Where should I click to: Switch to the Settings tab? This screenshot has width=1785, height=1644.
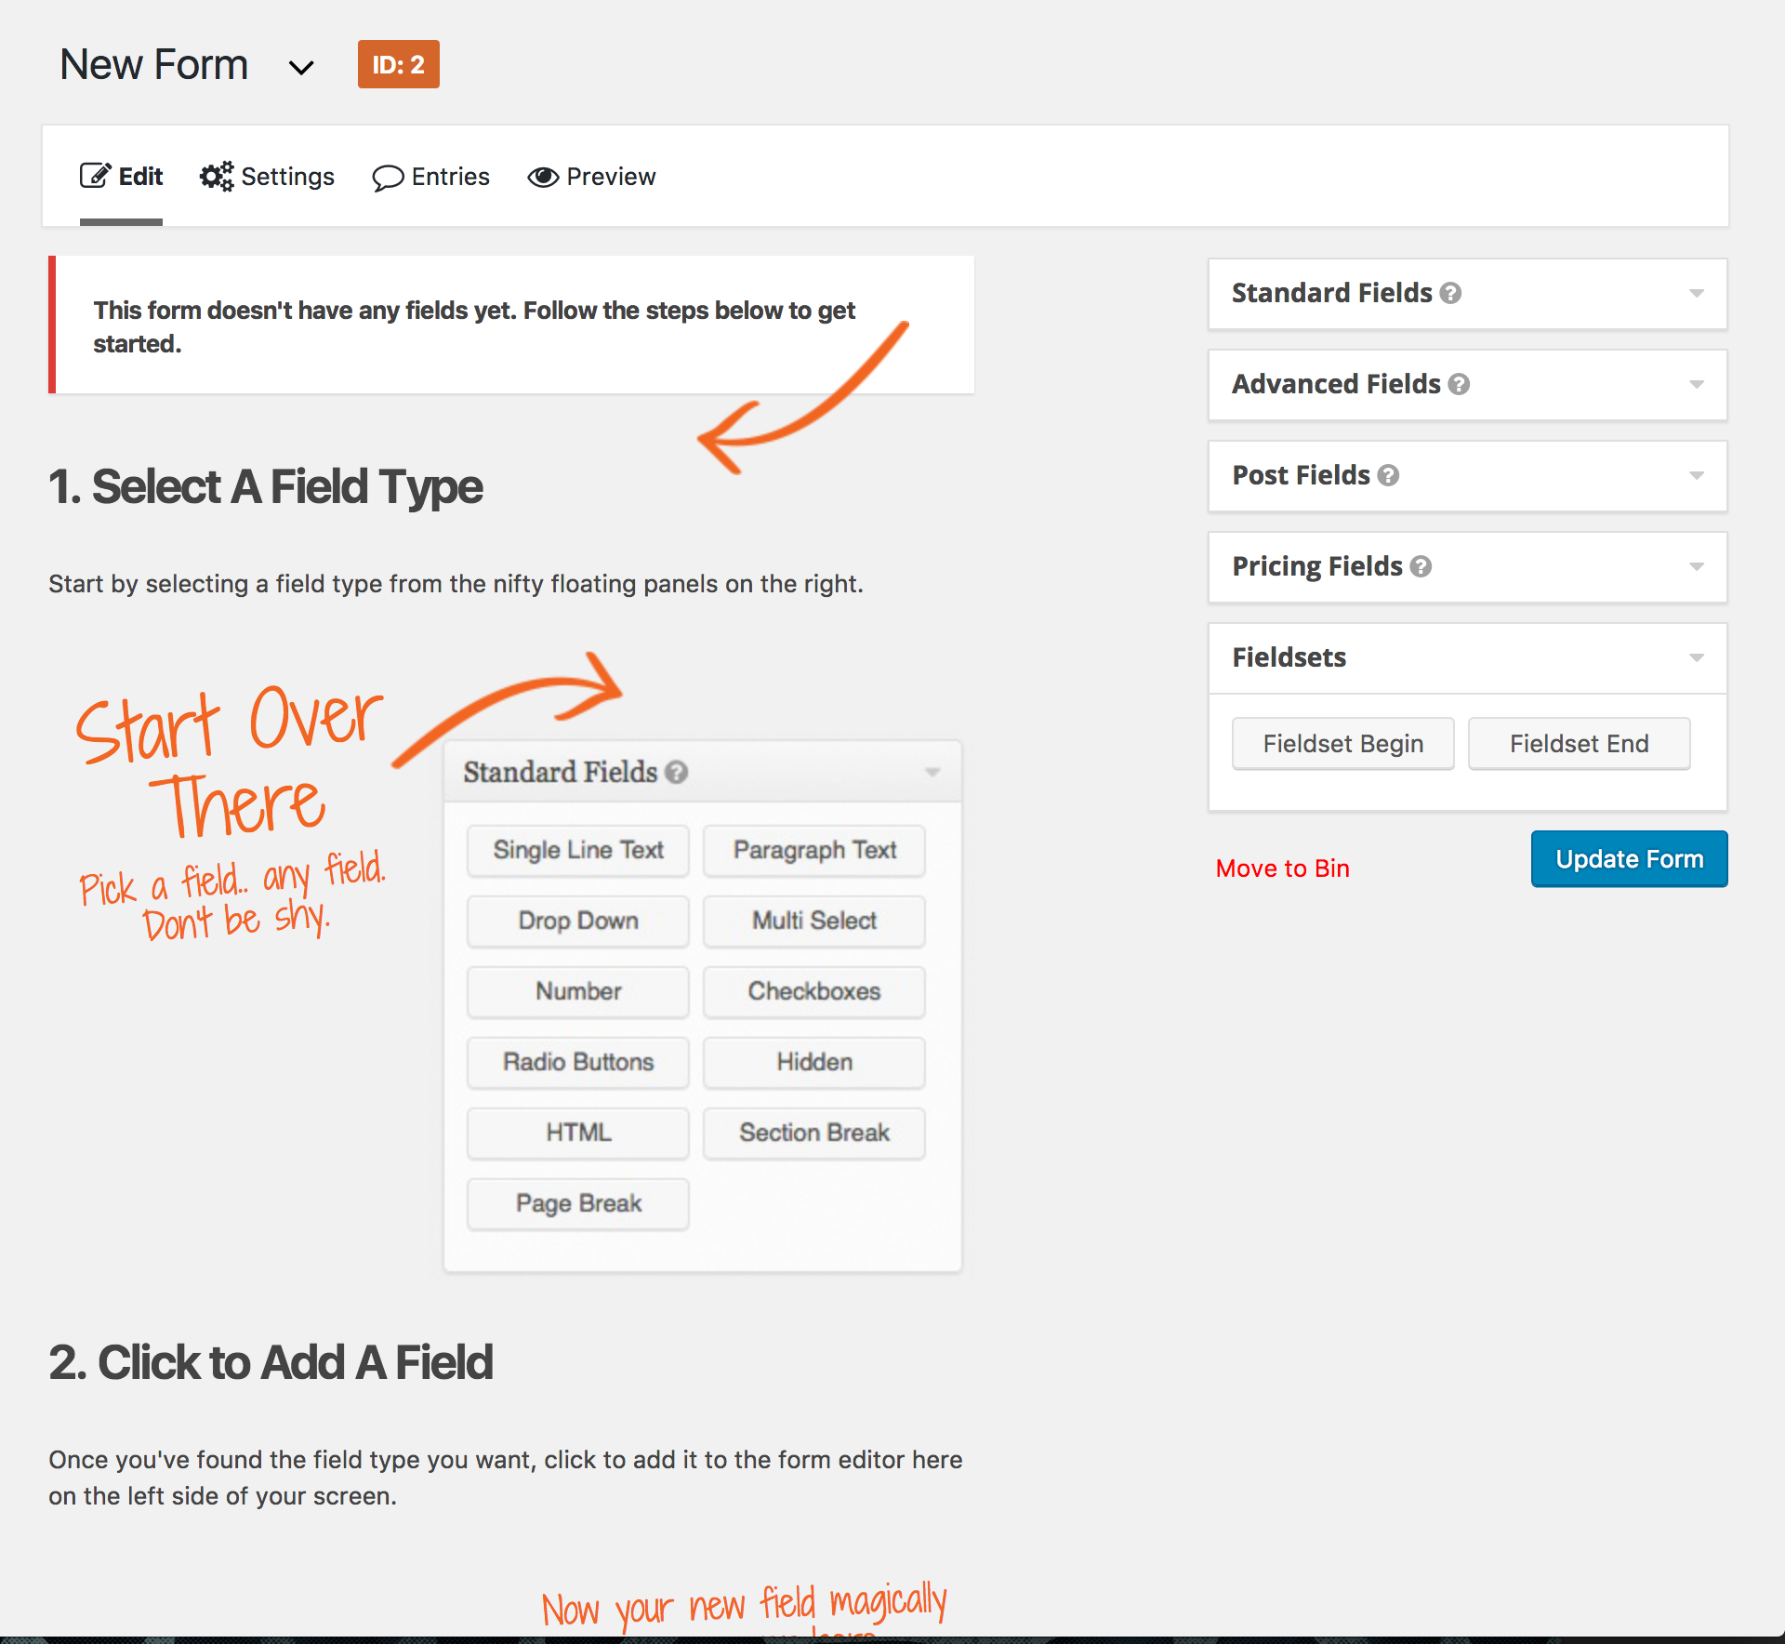tap(266, 176)
